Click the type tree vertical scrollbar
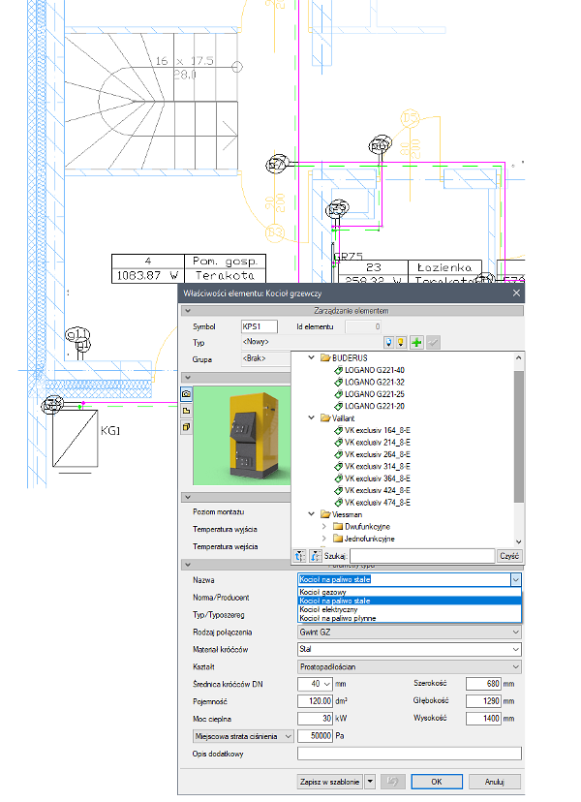The height and width of the screenshot is (802, 581). pyautogui.click(x=519, y=436)
